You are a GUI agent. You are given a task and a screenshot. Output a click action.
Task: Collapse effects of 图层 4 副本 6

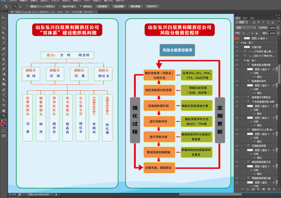point(277,106)
